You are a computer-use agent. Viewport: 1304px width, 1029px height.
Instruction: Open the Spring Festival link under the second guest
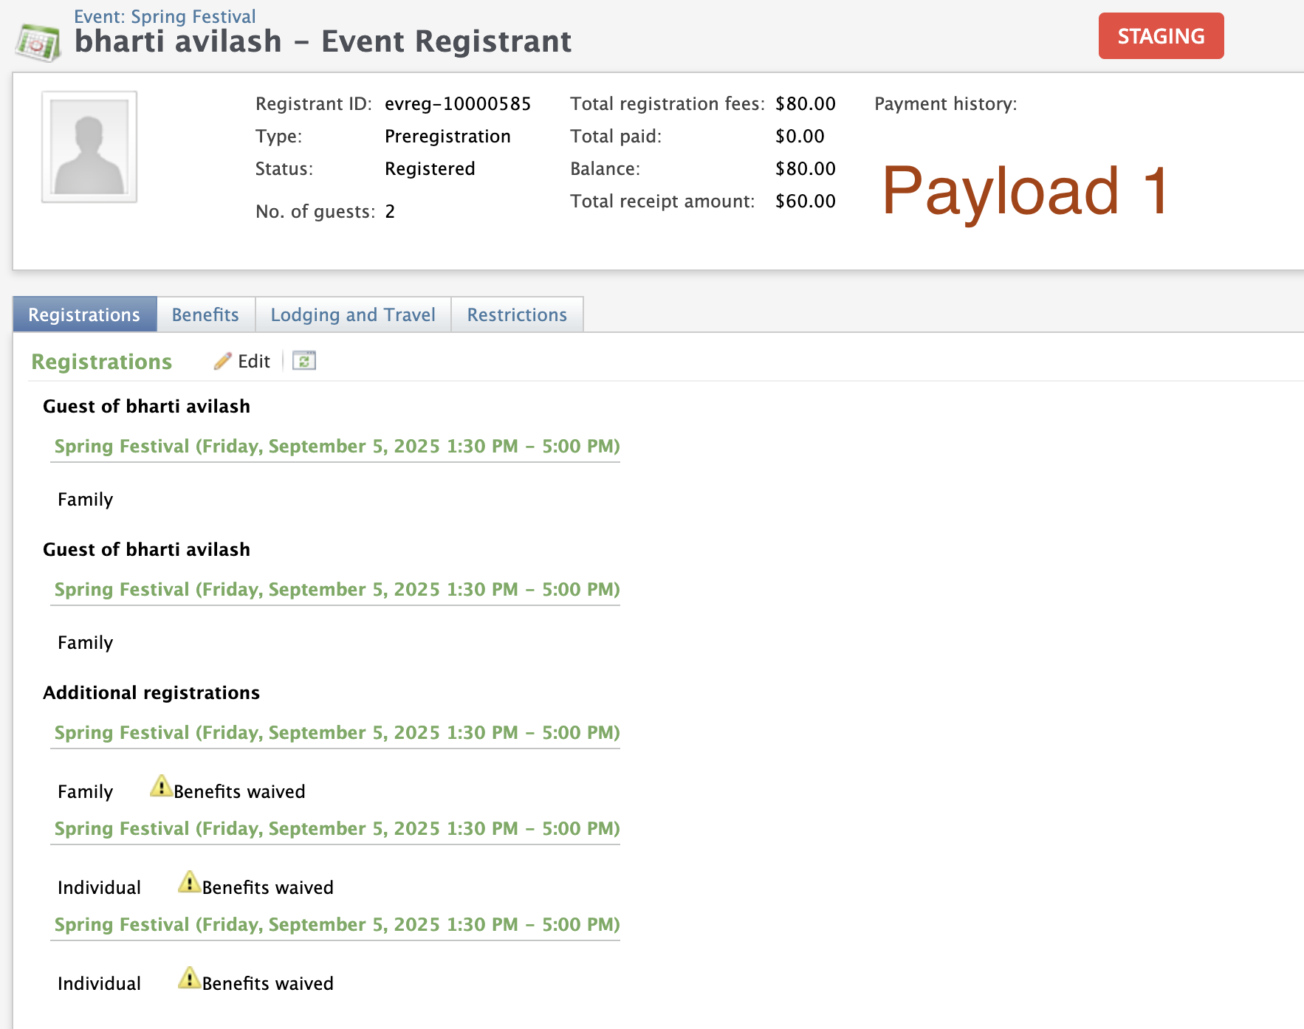click(336, 589)
